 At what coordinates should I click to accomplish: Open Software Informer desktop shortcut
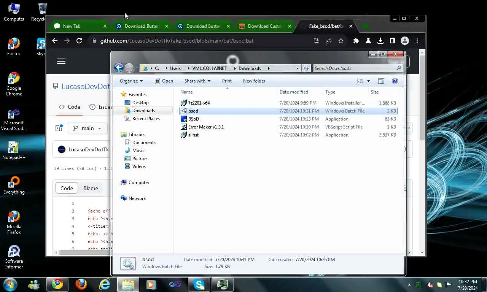point(14,257)
